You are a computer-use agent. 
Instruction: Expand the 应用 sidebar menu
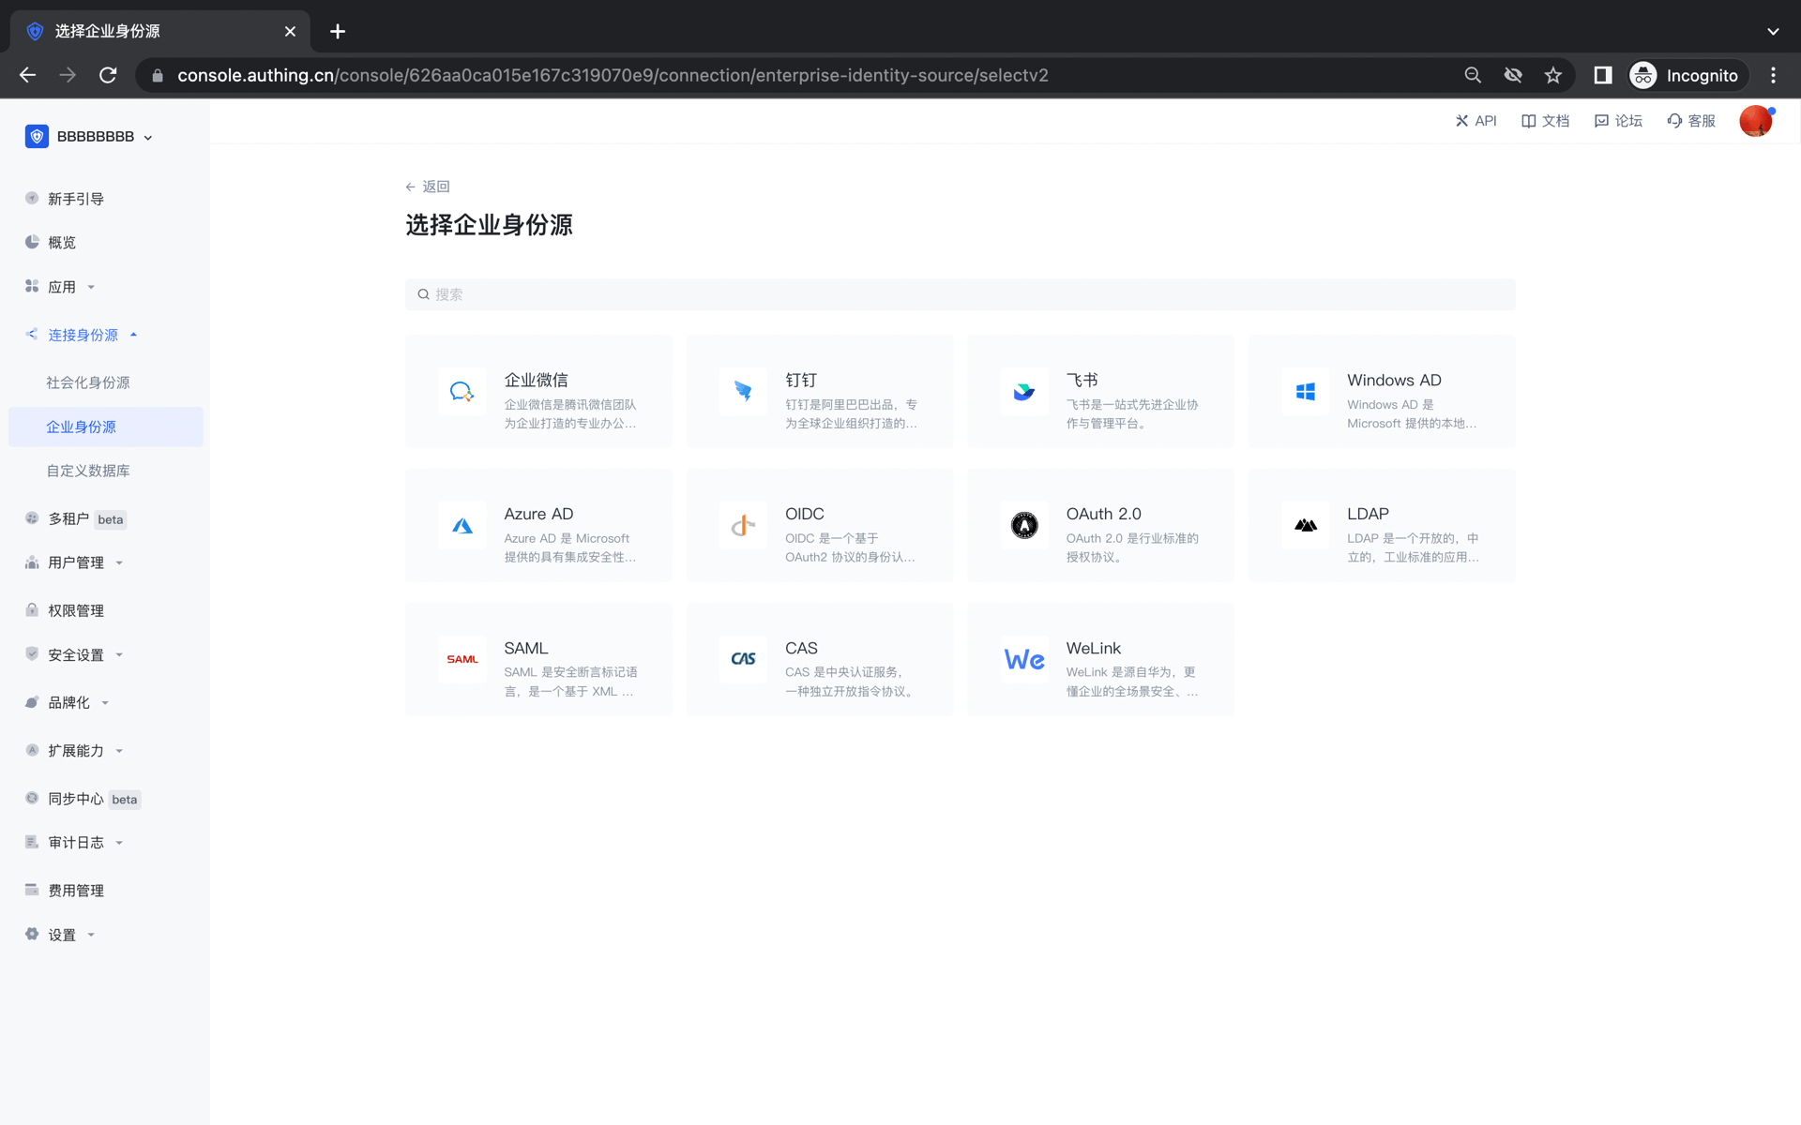pos(62,287)
